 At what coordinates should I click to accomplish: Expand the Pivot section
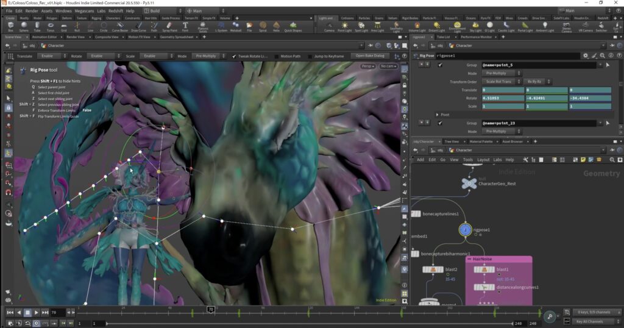(x=436, y=114)
